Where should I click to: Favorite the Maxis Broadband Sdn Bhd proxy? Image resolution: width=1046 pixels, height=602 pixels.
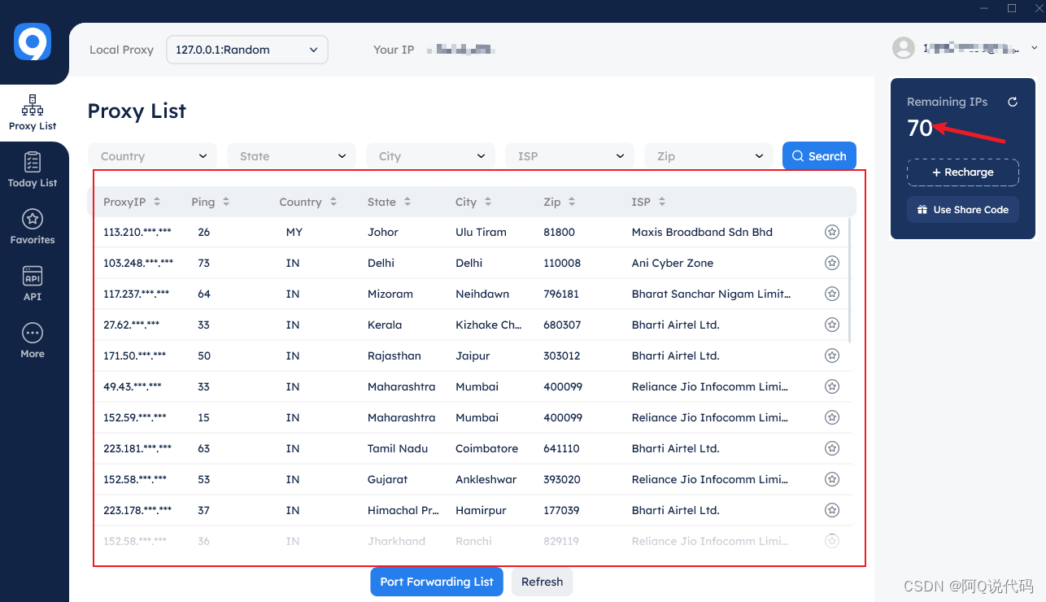[831, 232]
